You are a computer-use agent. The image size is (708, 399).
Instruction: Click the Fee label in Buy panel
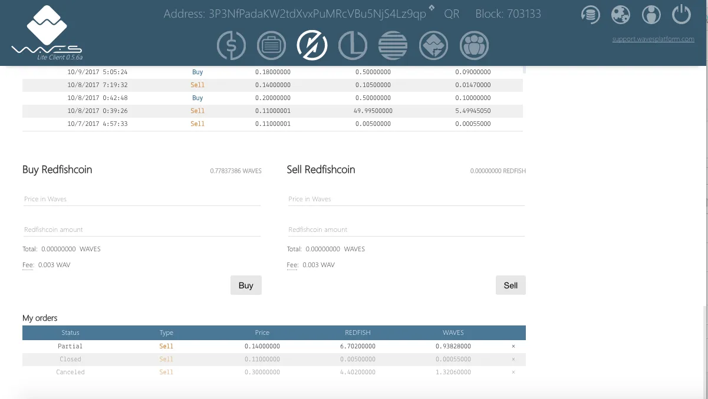pos(28,265)
